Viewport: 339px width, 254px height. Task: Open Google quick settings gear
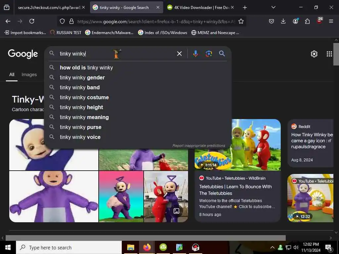point(314,54)
